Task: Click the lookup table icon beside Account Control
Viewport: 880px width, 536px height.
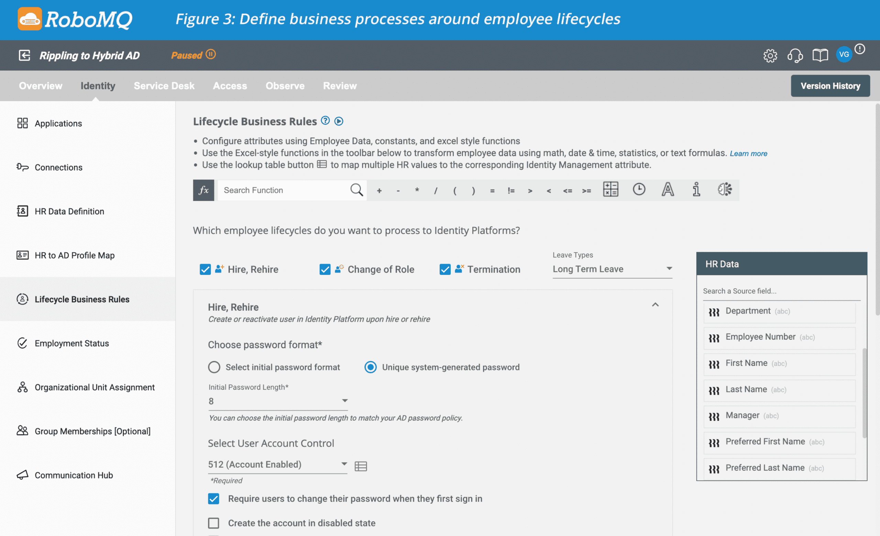Action: (x=361, y=466)
